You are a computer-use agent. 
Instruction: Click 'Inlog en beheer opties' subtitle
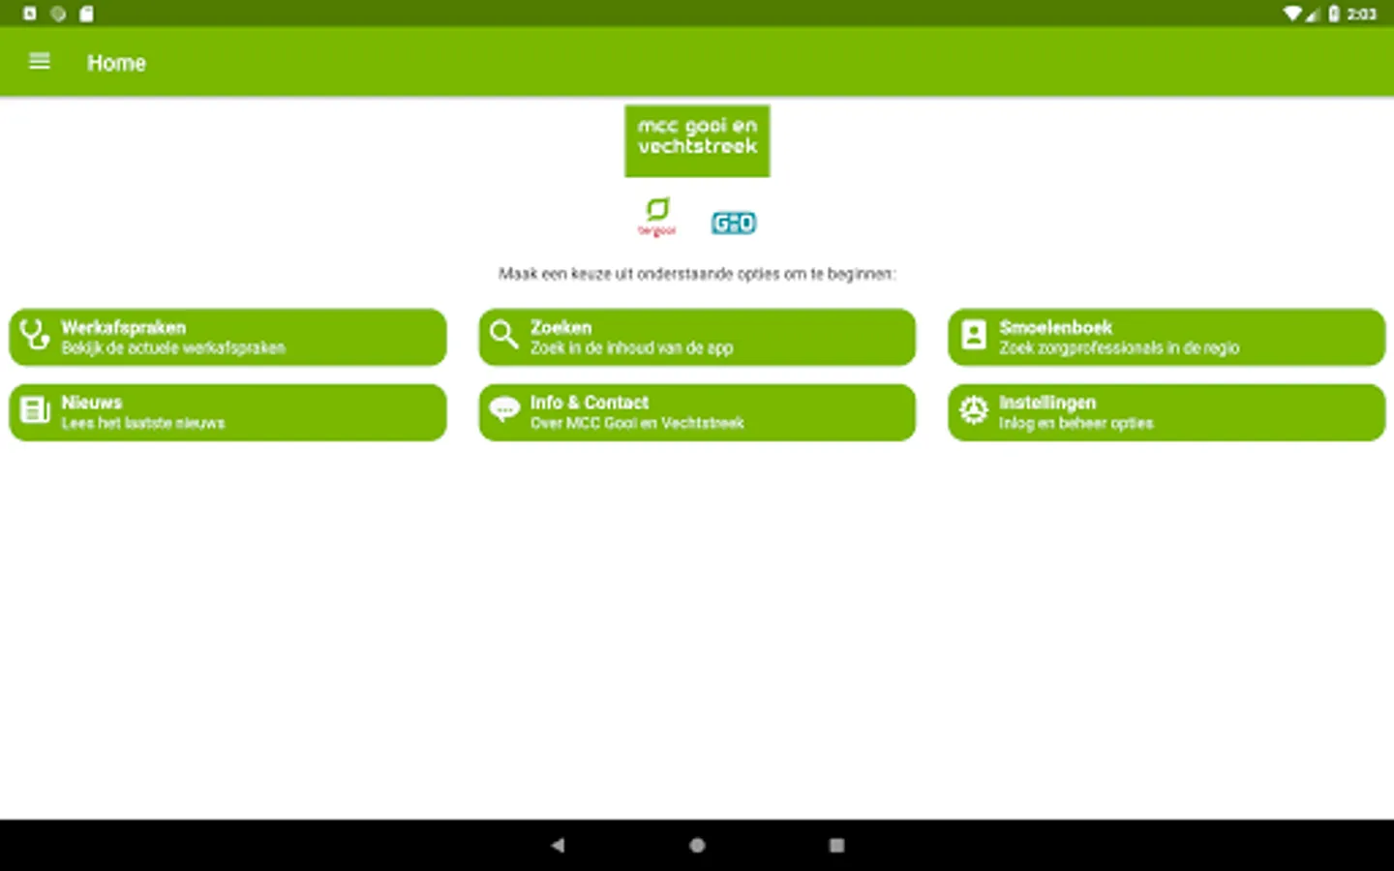1076,424
